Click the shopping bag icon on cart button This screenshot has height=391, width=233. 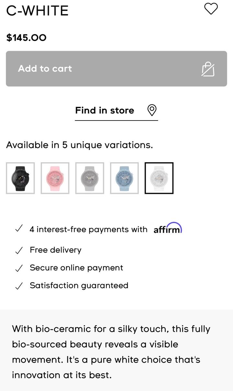point(208,69)
